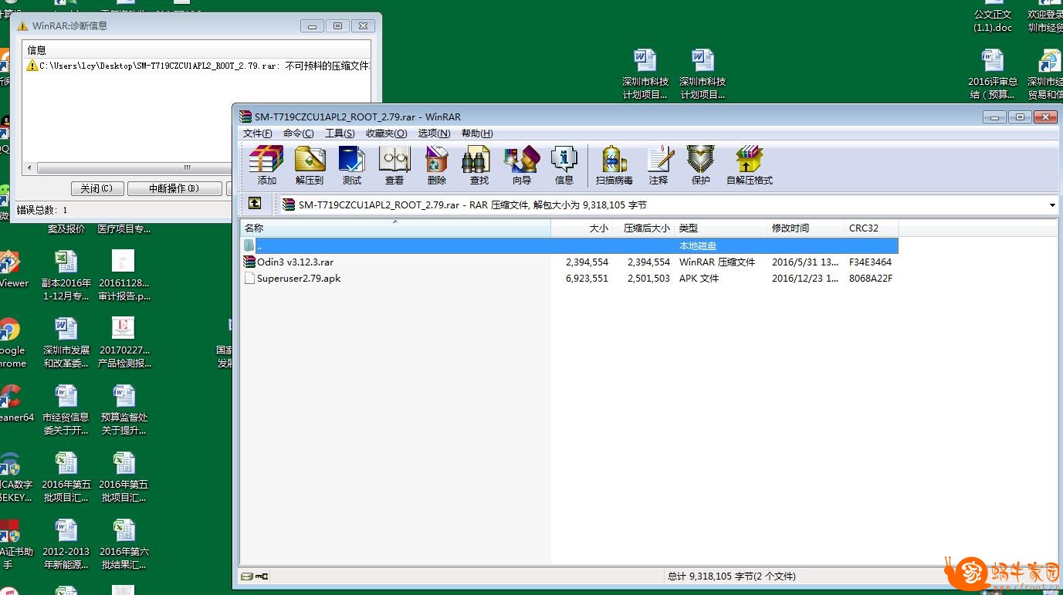Sort by 压缩后大小 column header
The width and height of the screenshot is (1063, 595).
644,228
